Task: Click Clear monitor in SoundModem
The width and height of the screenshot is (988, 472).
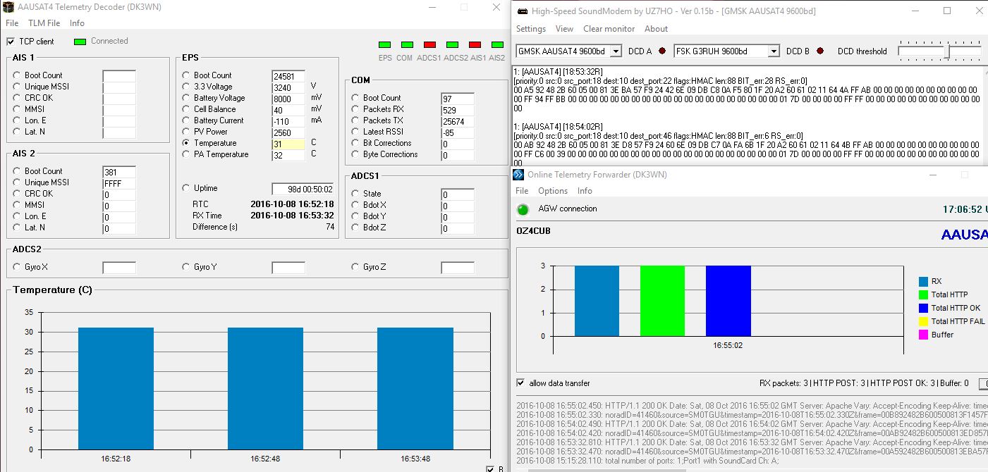Action: tap(609, 29)
